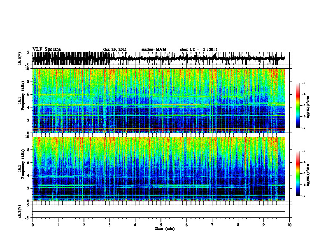This screenshot has width=326, height=252.
Task: Click the "8" kHz tick on ch.1 axis
Action: pos(29,82)
